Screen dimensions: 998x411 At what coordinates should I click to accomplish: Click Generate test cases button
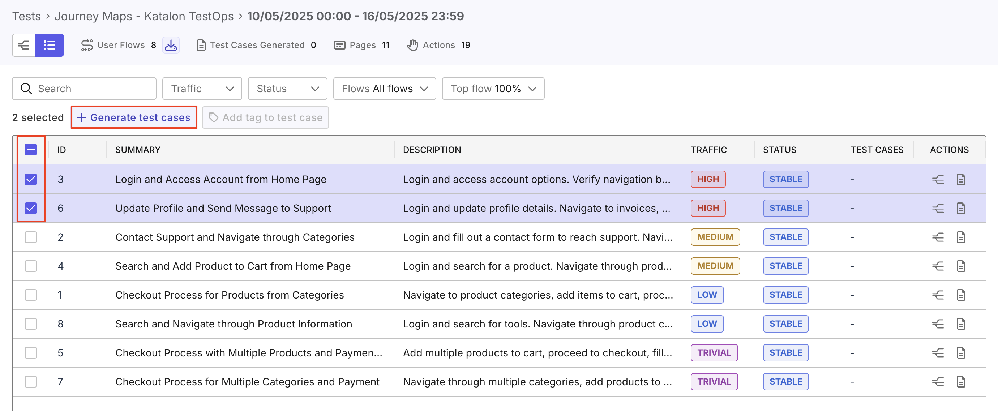coord(134,117)
